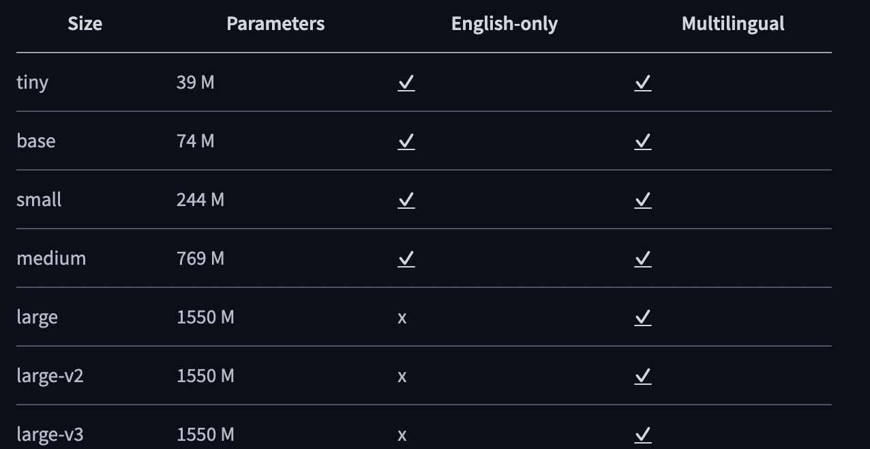Open the small English-only checkmark link
Image resolution: width=870 pixels, height=449 pixels.
coord(406,200)
